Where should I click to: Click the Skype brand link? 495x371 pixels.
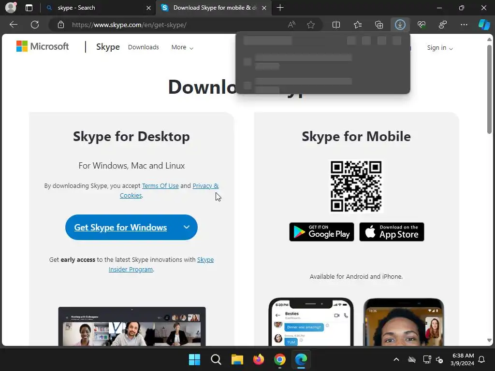[108, 47]
